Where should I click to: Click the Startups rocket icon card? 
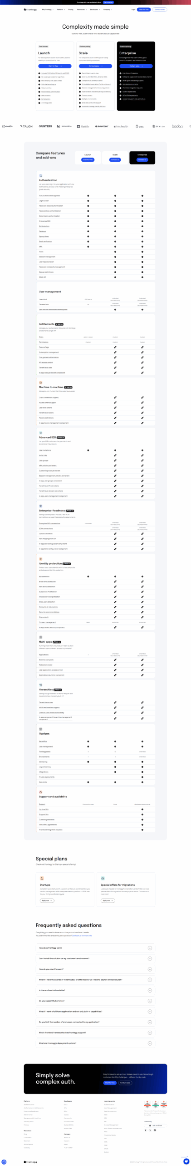pyautogui.click(x=42, y=878)
